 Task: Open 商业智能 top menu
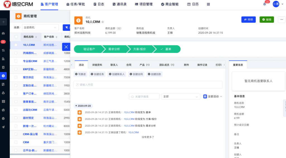click(x=170, y=4)
